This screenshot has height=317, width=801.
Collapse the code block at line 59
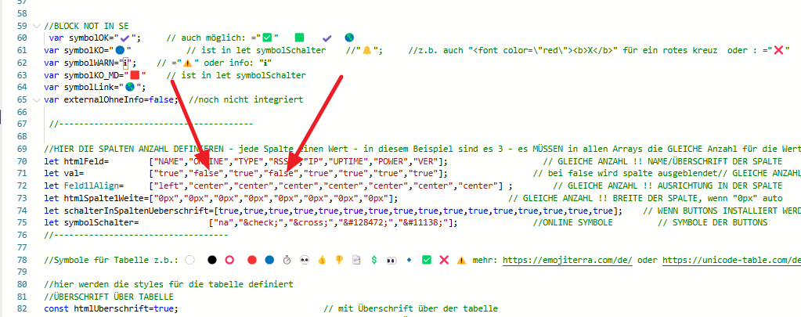click(x=35, y=26)
